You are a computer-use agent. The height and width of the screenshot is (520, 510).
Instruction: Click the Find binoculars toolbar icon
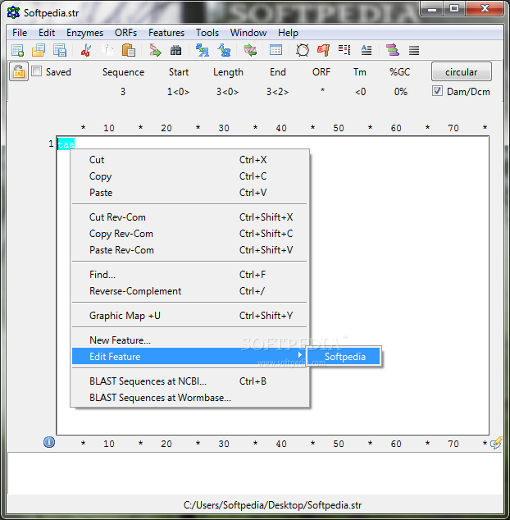(x=175, y=50)
